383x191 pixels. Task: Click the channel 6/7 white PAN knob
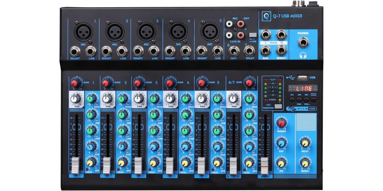pyautogui.click(x=232, y=99)
